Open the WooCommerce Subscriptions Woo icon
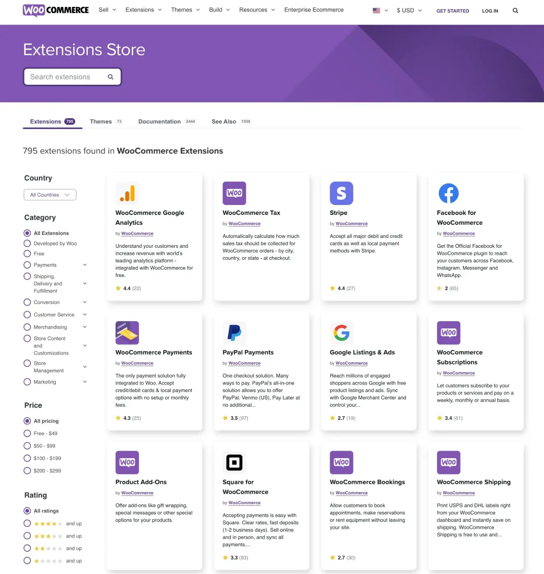 448,333
